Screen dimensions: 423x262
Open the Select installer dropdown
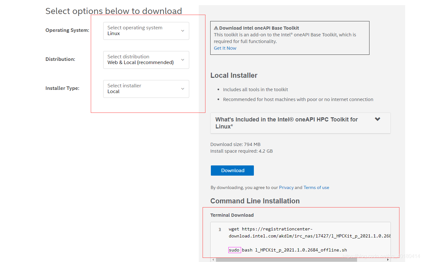click(x=146, y=89)
